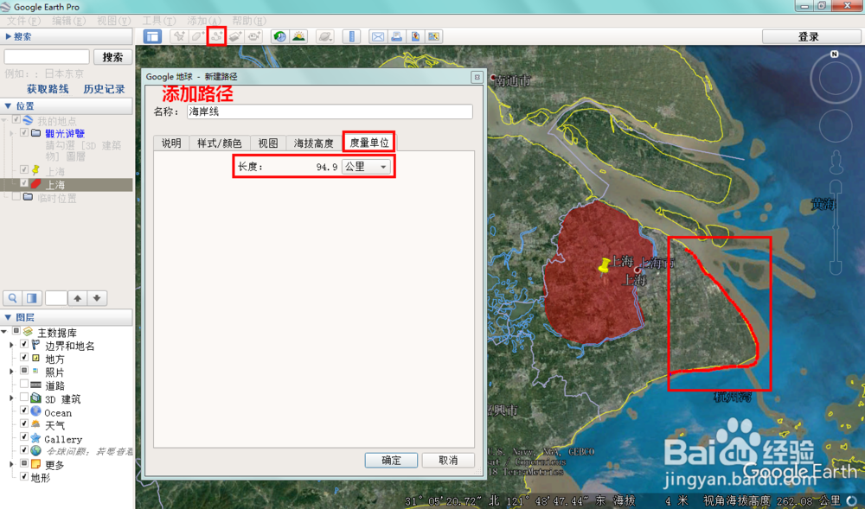Open the 文件(F) menu

tap(23, 21)
